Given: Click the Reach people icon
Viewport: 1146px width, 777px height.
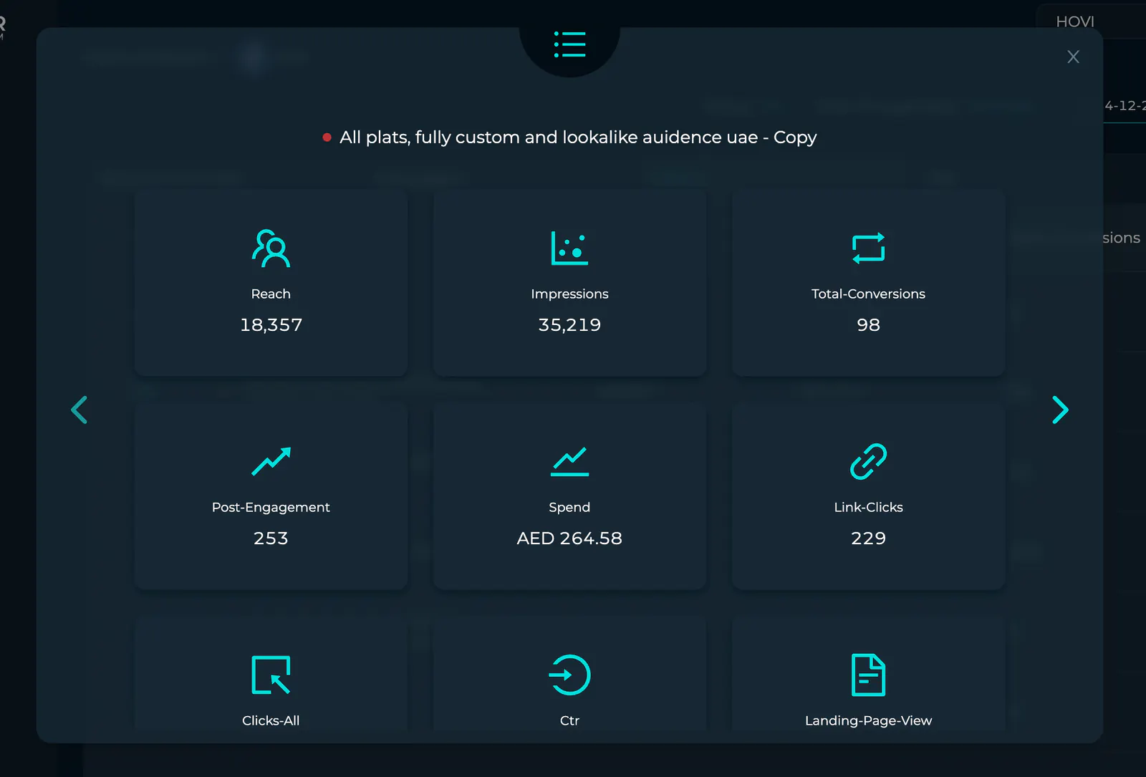Looking at the screenshot, I should (x=271, y=248).
